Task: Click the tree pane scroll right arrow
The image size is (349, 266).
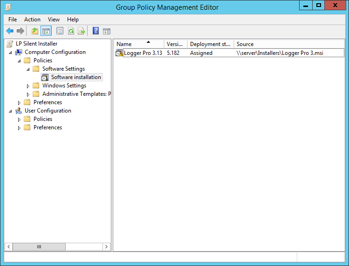Action: coord(106,246)
